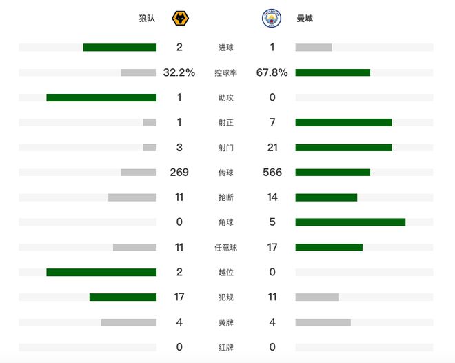The width and height of the screenshot is (455, 363).
Task: Click Man City's green corners bar
Action: [350, 222]
